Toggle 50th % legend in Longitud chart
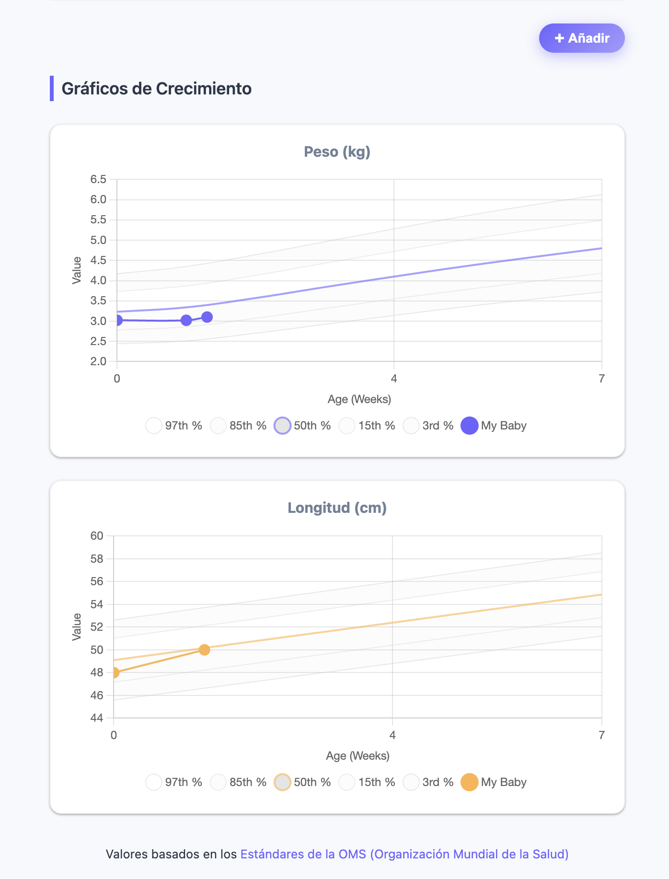Viewport: 669px width, 879px height. pyautogui.click(x=302, y=782)
